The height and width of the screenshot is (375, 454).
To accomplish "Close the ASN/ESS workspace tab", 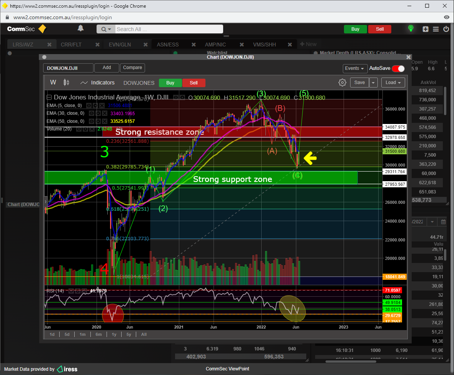I will click(x=194, y=45).
